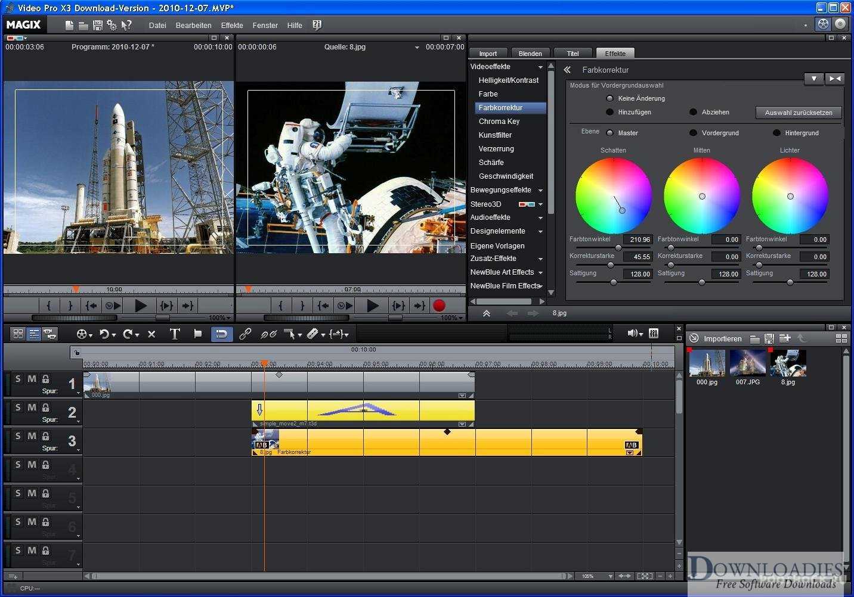Image resolution: width=854 pixels, height=597 pixels.
Task: Click the Schatten color wheel
Action: coord(613,196)
